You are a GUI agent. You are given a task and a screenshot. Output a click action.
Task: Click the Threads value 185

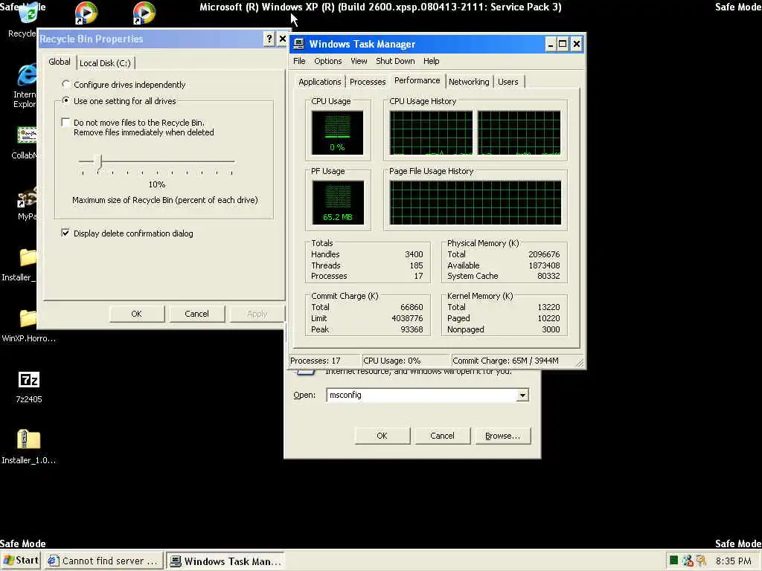click(x=416, y=265)
